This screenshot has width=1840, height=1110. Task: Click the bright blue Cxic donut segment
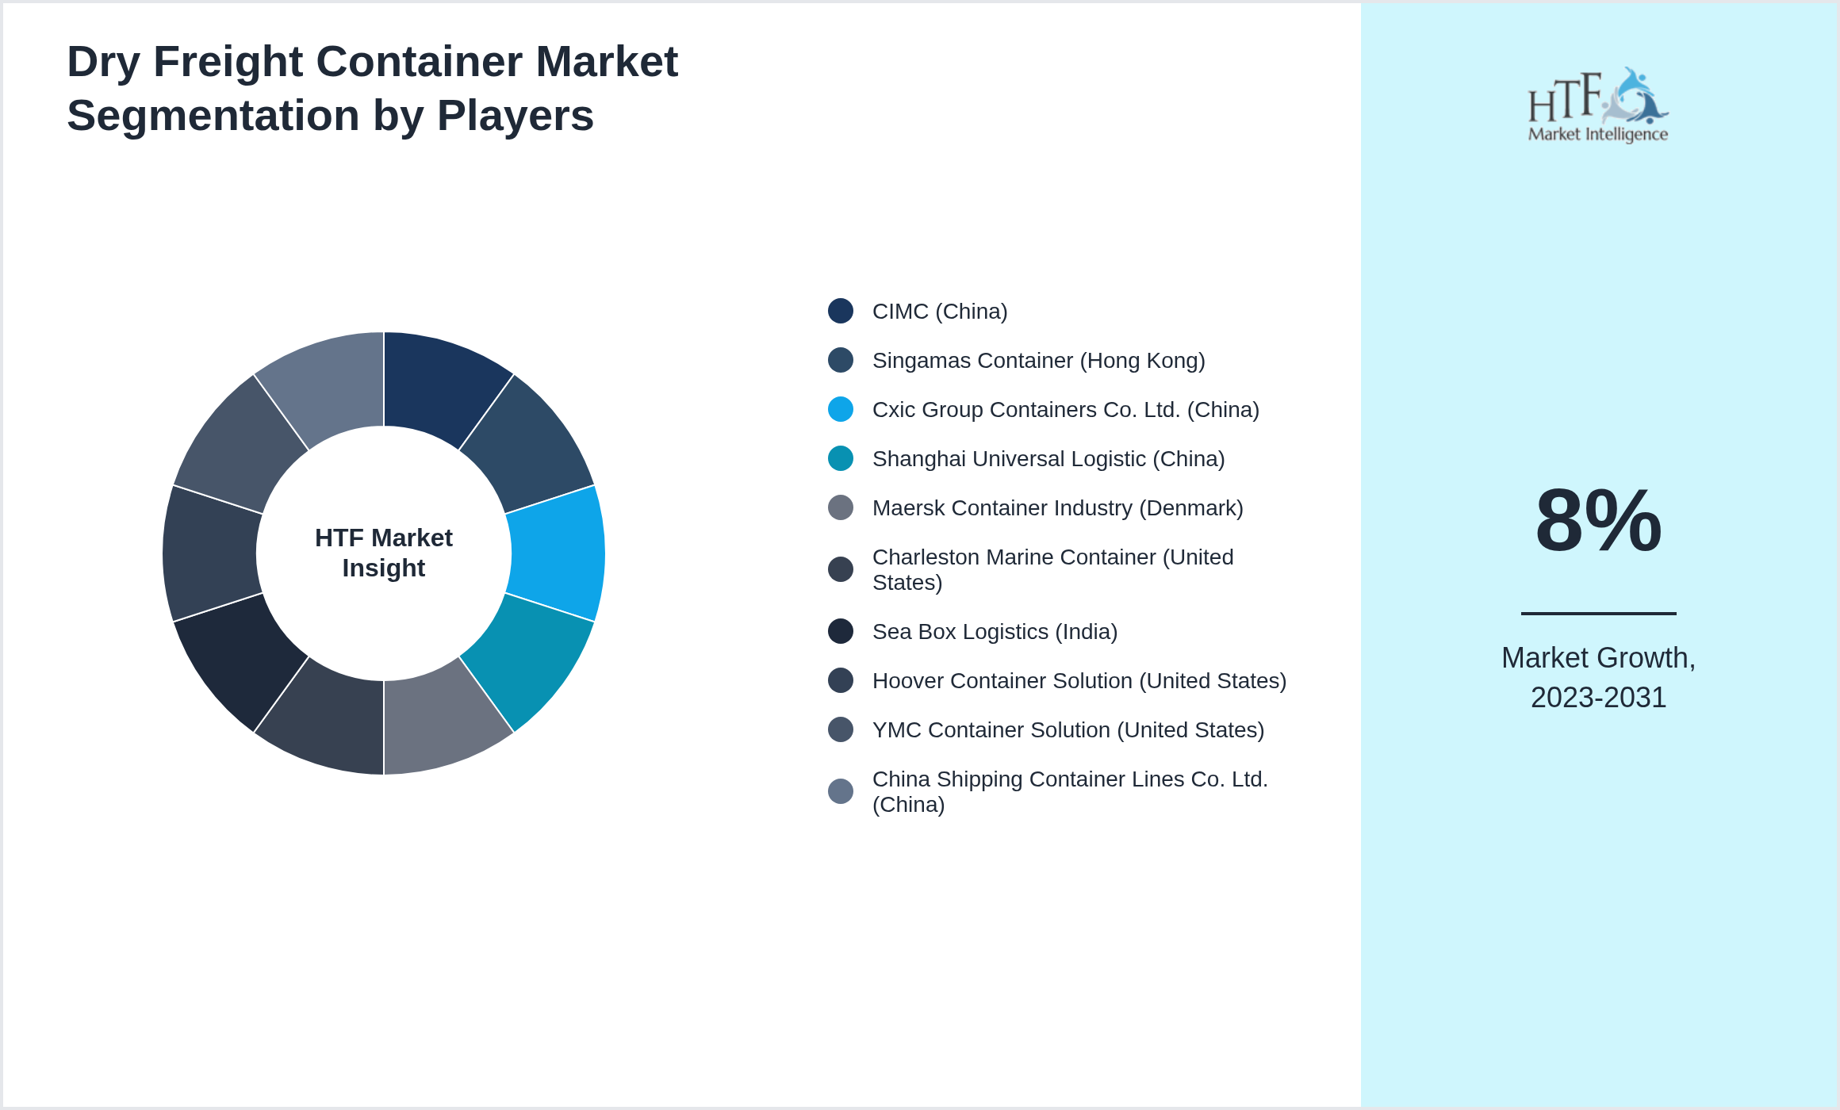(558, 553)
